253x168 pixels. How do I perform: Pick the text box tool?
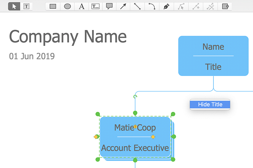pos(95,7)
